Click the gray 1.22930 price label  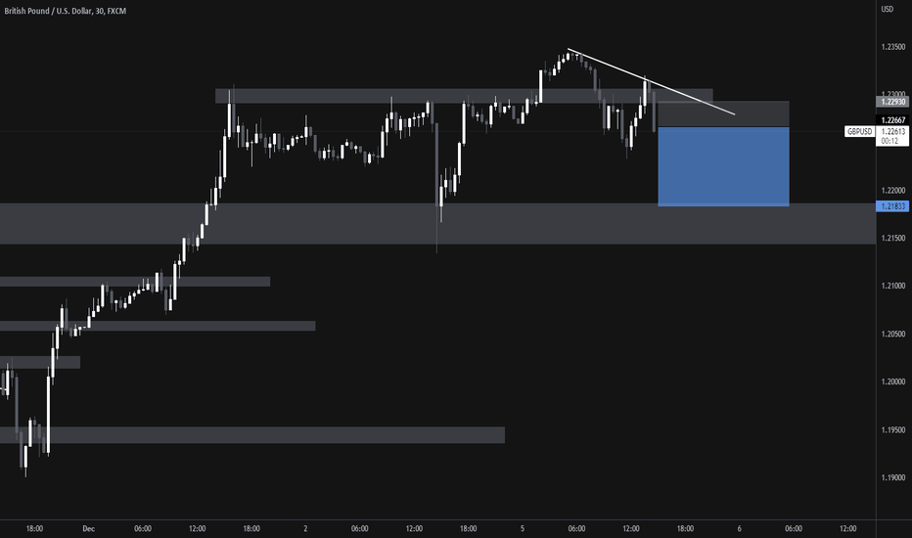pos(892,101)
